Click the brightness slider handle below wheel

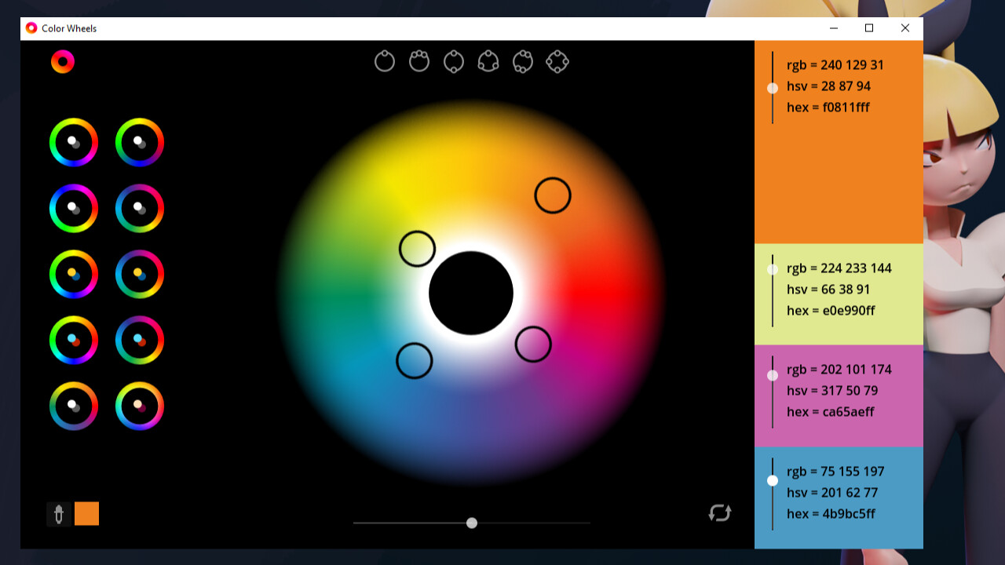pos(472,523)
